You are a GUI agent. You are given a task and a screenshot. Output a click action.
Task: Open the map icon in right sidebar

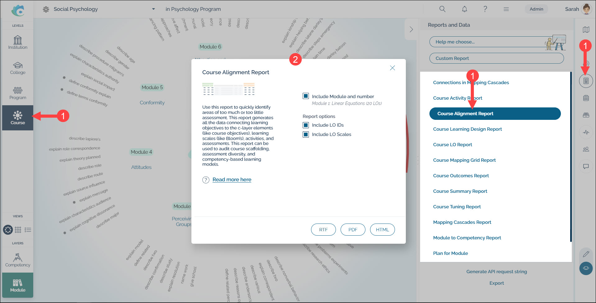[x=586, y=30]
